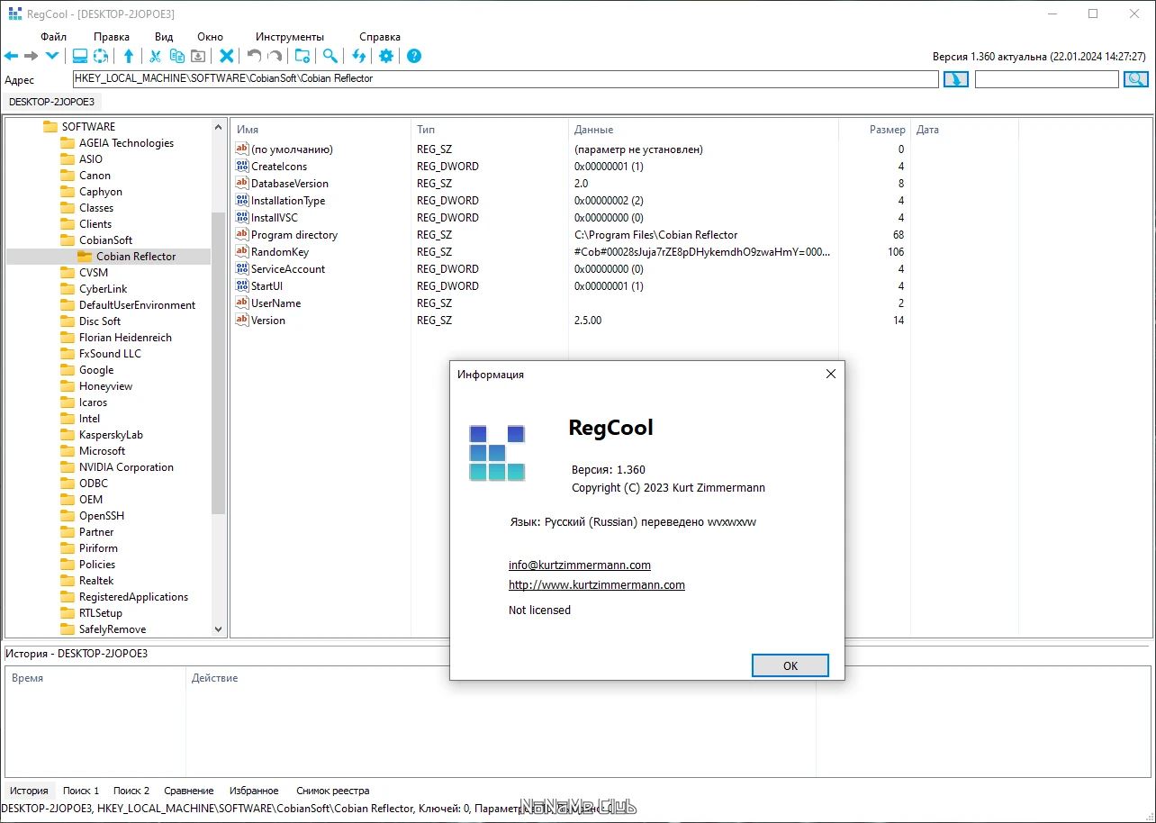Image resolution: width=1156 pixels, height=823 pixels.
Task: Select the NVIDIA Corporation tree key
Action: tap(126, 467)
